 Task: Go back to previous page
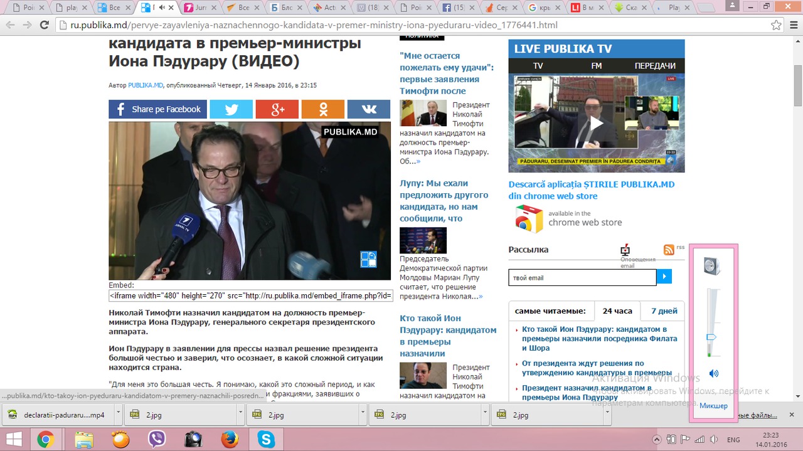pos(10,25)
